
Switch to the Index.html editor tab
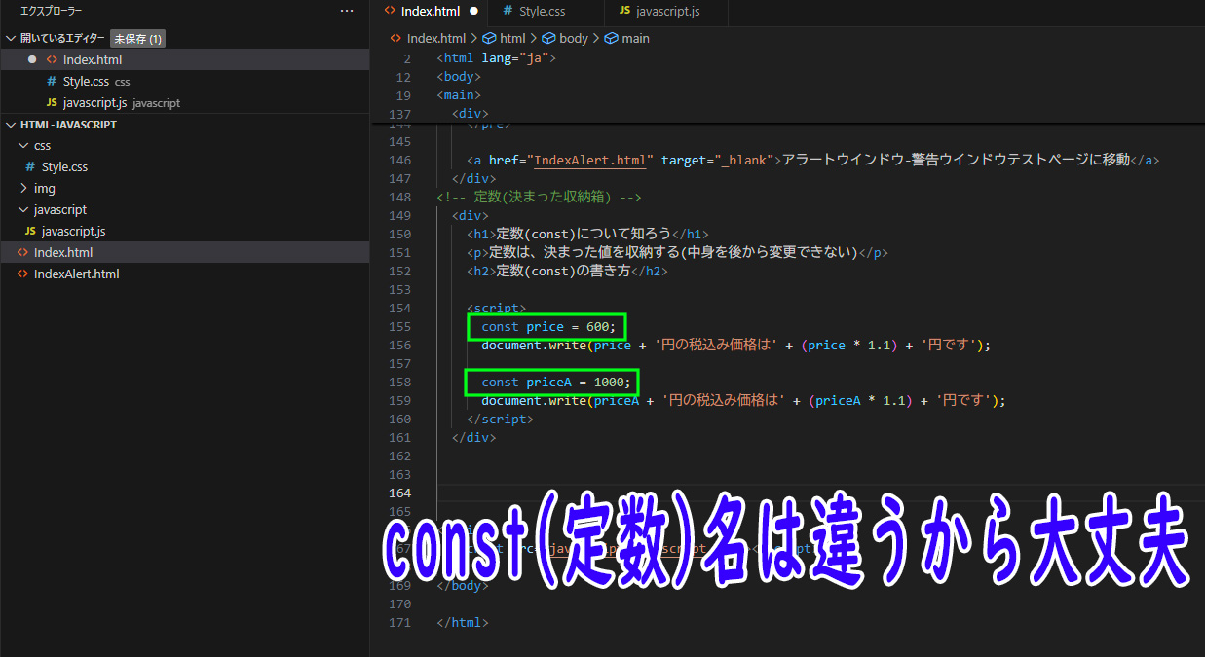tap(431, 12)
